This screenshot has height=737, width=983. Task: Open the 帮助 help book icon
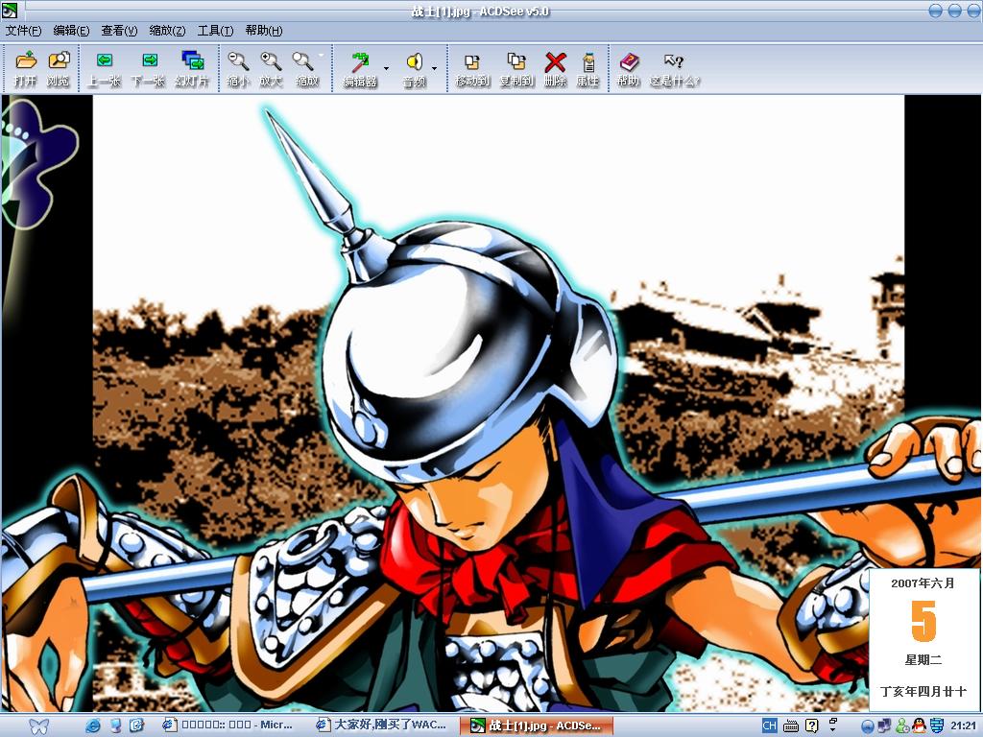click(628, 61)
